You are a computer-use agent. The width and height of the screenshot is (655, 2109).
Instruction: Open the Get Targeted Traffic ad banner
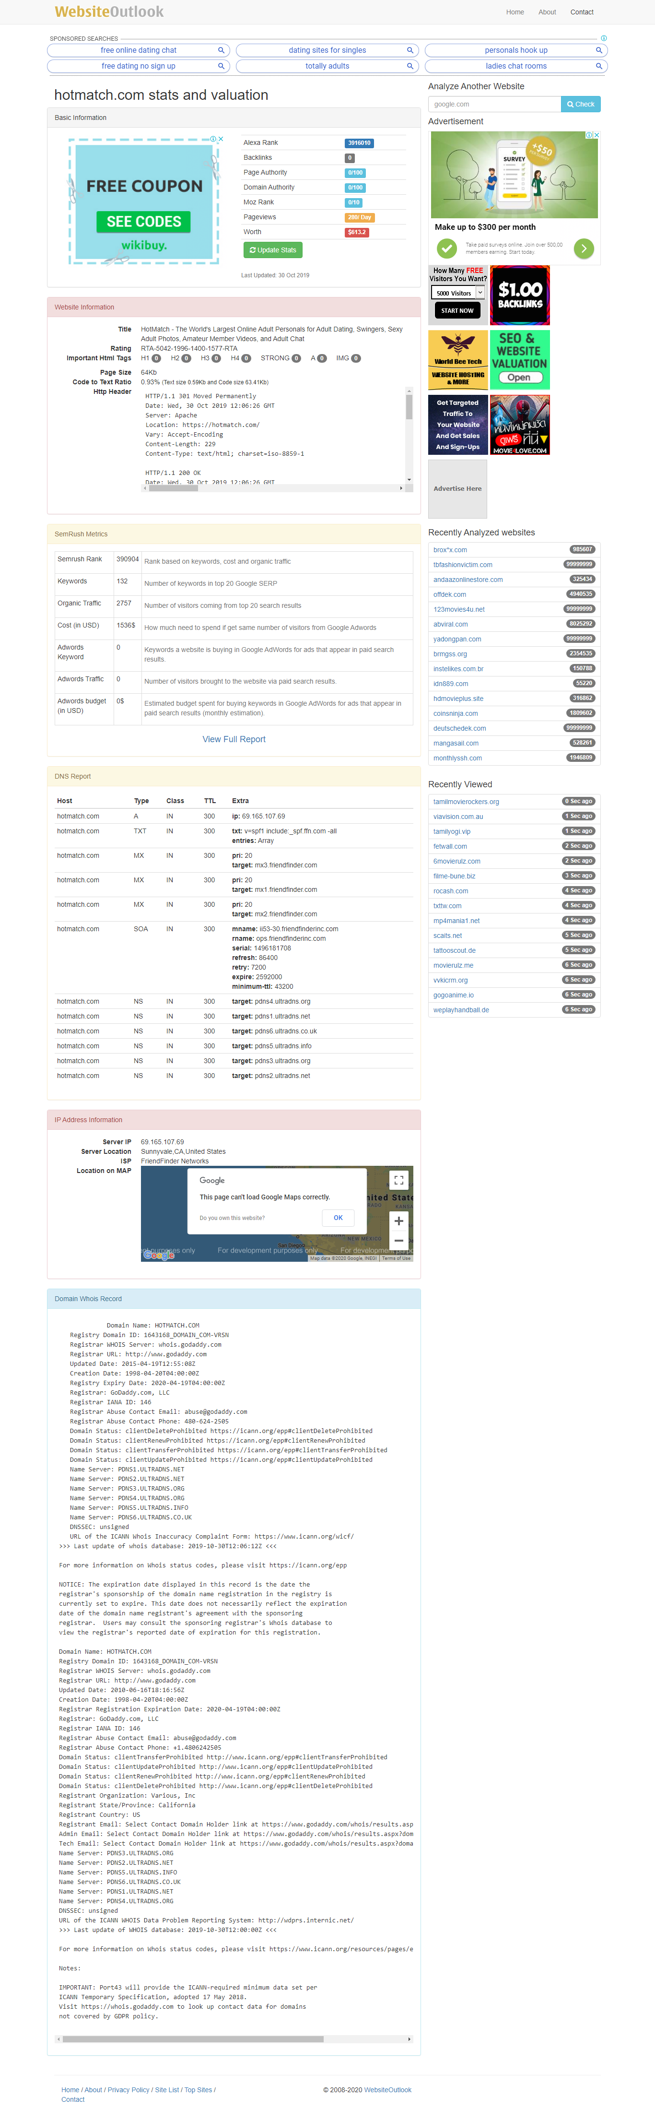click(x=457, y=424)
